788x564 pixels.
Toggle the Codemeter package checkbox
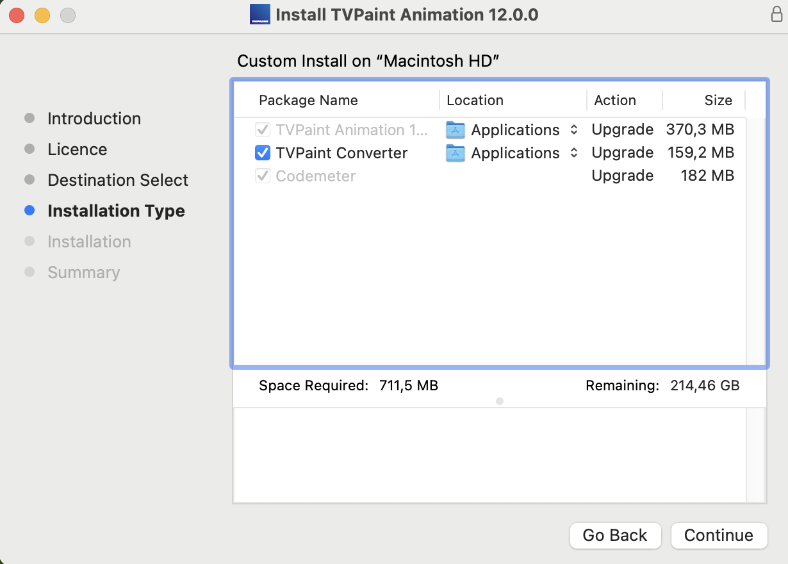pyautogui.click(x=262, y=176)
